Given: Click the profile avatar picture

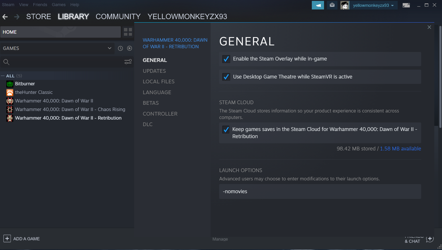Looking at the screenshot, I should [345, 5].
